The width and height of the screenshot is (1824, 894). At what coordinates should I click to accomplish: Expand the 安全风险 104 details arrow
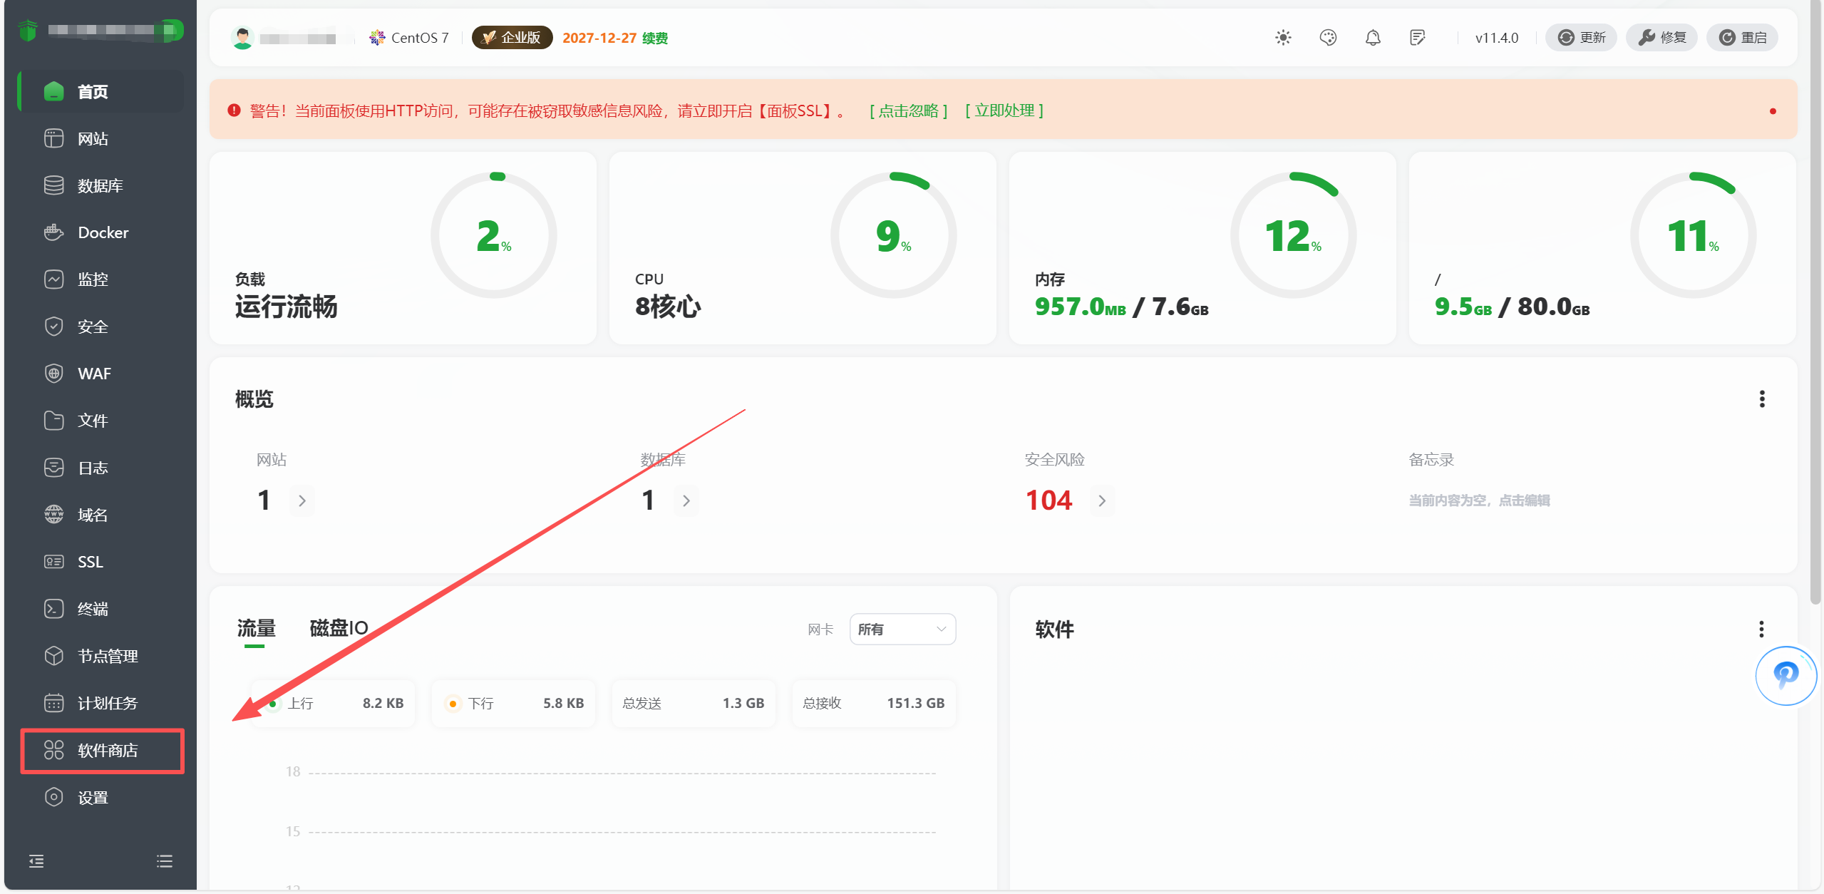(1102, 500)
